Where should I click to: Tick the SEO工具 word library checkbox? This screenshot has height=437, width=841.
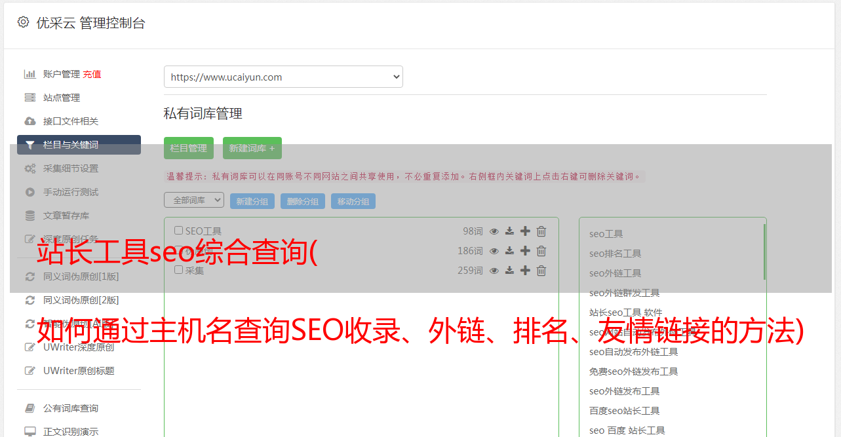(178, 231)
